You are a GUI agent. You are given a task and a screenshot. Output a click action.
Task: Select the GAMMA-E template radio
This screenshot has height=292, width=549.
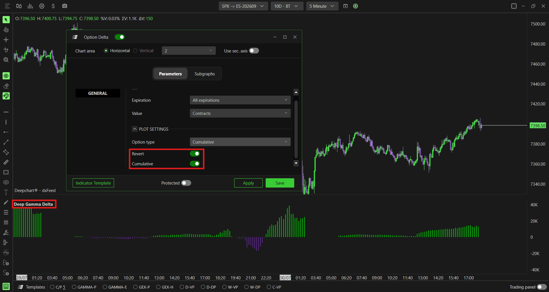105,287
